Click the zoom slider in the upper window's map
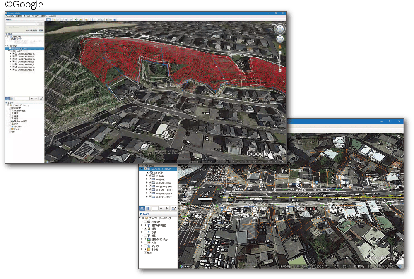The width and height of the screenshot is (414, 279). [x=280, y=62]
